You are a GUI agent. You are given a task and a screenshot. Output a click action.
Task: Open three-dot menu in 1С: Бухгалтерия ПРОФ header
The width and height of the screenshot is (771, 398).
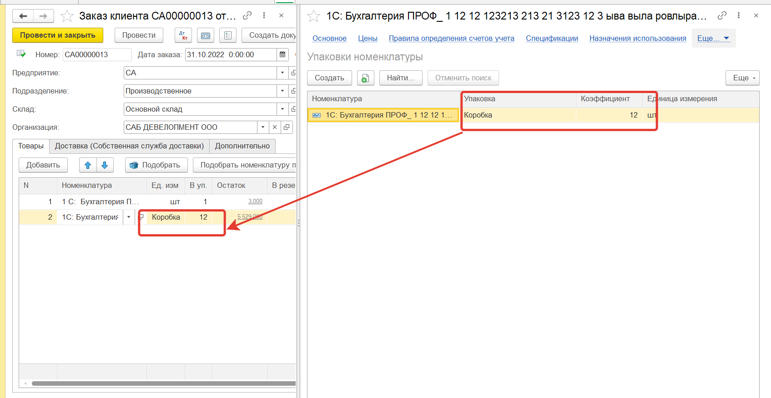pyautogui.click(x=739, y=16)
